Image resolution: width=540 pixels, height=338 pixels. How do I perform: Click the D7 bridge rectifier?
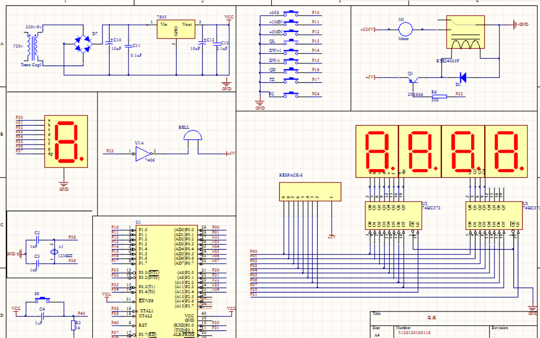(83, 44)
